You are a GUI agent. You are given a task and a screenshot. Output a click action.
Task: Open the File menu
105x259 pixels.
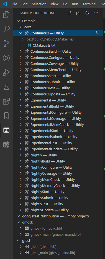(14, 4)
